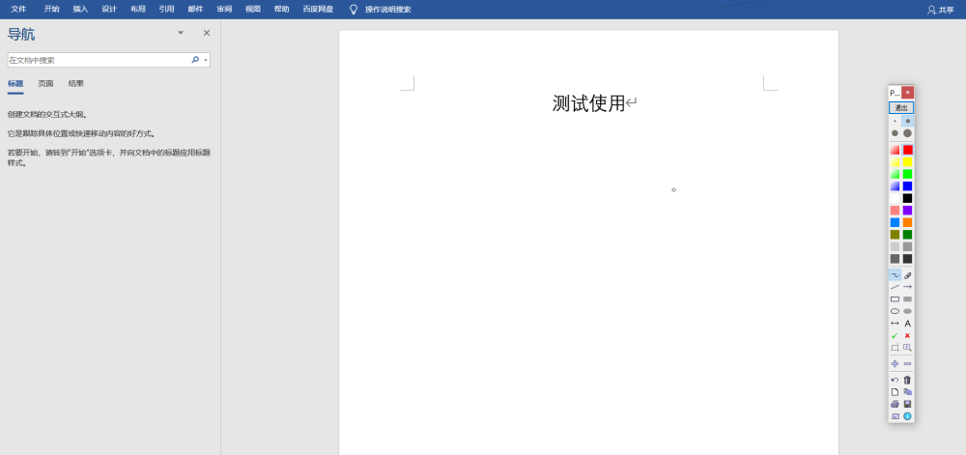The image size is (966, 455).
Task: Print with the printer icon
Action: click(895, 404)
